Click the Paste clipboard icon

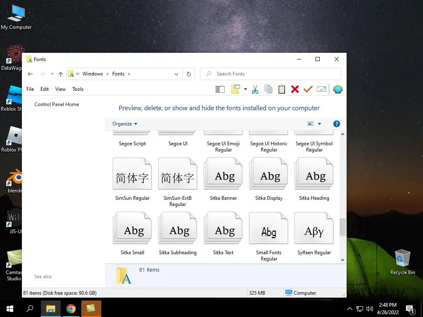(282, 89)
